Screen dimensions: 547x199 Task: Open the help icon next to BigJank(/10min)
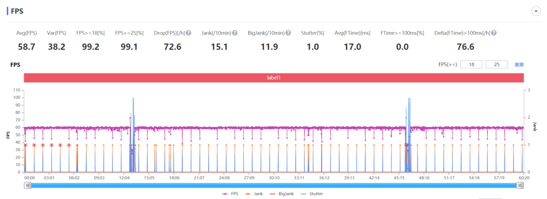(288, 33)
